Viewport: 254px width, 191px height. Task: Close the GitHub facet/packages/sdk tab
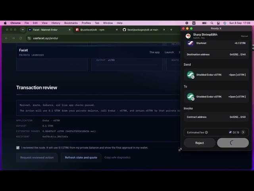pos(164,30)
